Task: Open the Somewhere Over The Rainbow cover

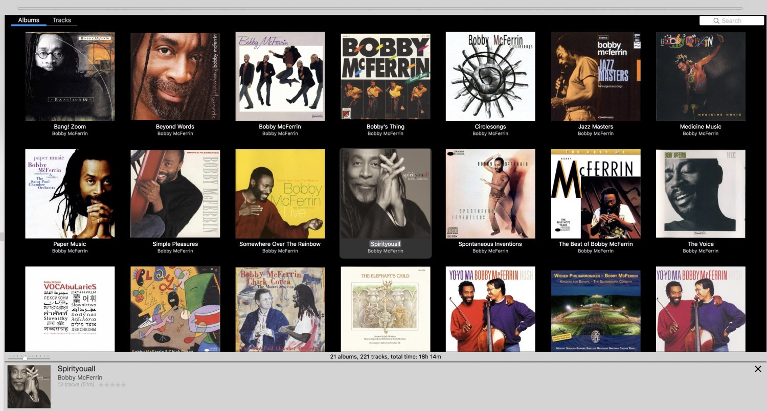Action: tap(280, 194)
